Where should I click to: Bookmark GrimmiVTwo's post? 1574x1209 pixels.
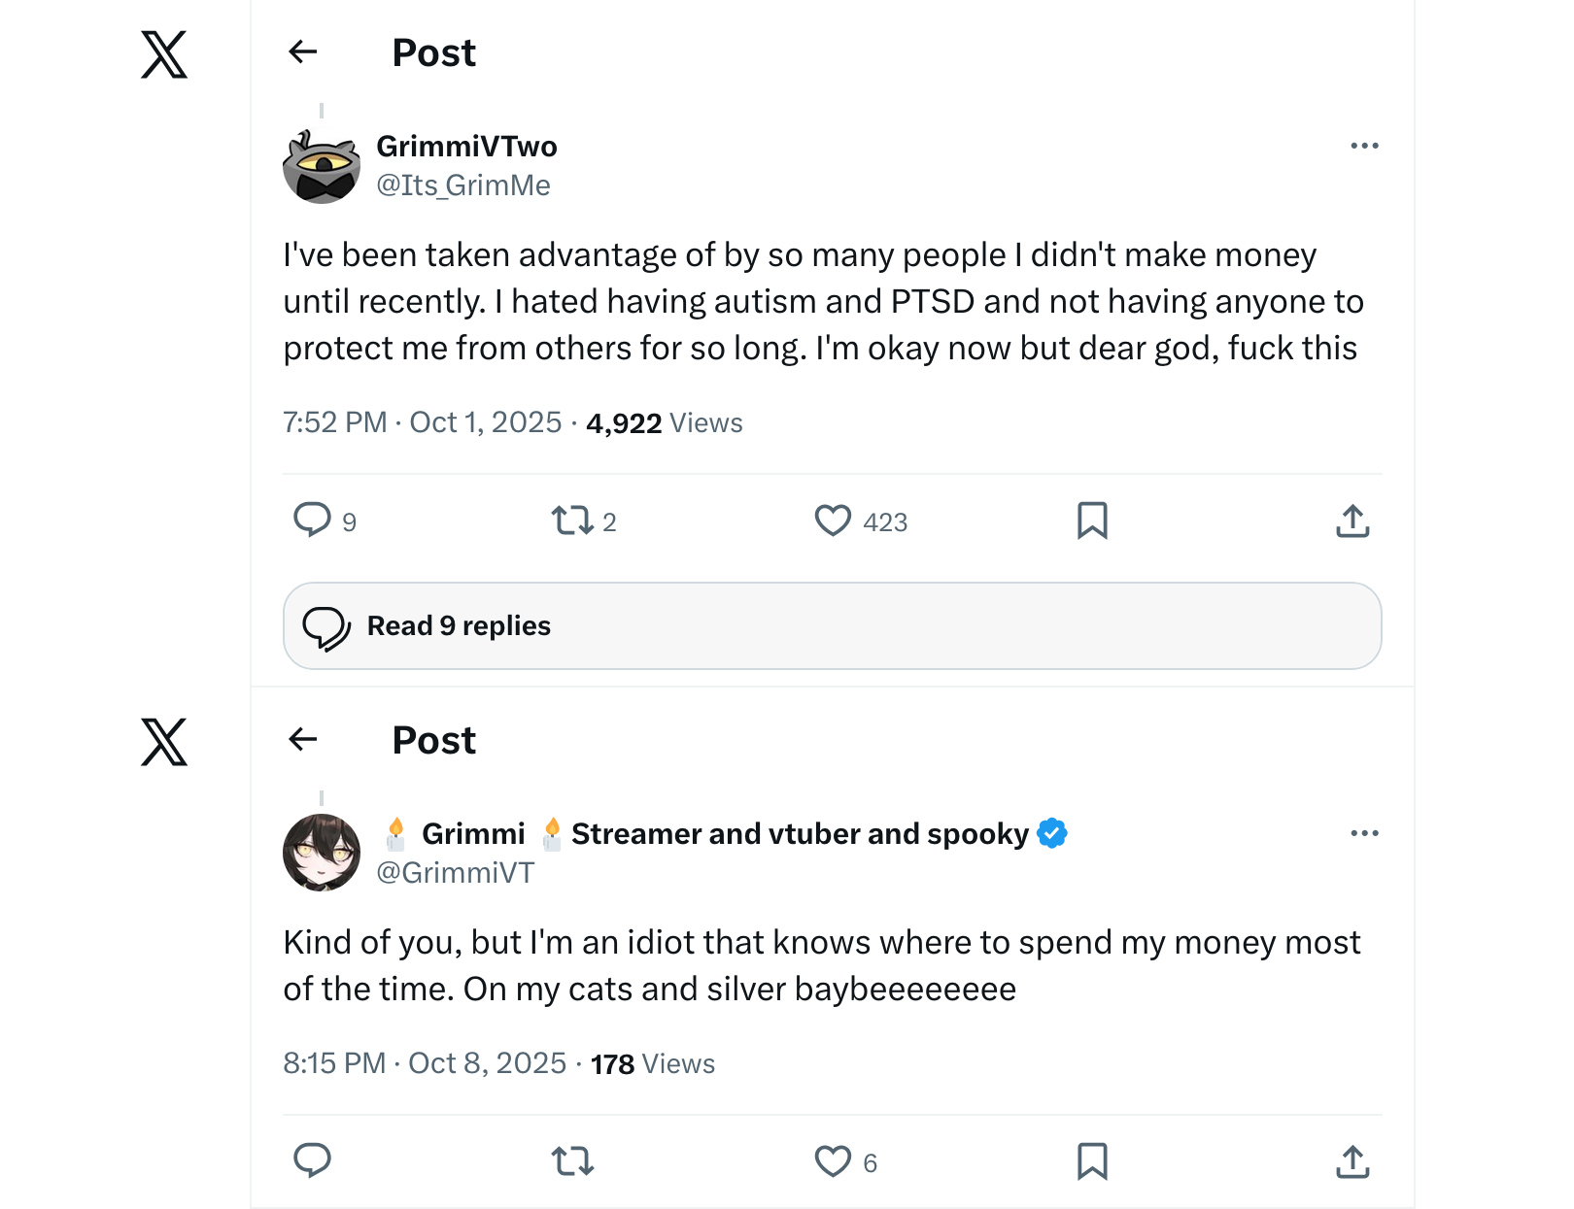(1092, 521)
